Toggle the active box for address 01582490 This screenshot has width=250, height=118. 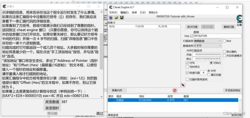110,100
